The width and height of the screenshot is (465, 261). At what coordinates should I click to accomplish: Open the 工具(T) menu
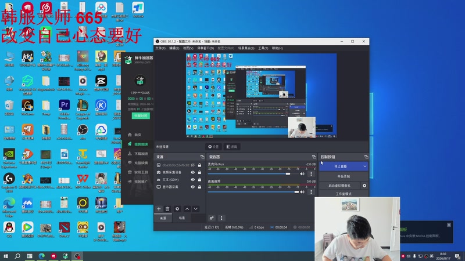pos(263,48)
